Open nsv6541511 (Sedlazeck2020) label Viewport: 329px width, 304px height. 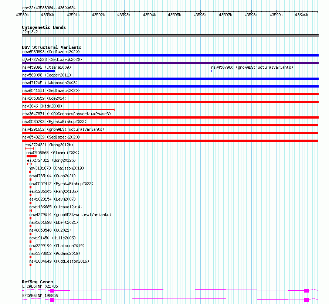pos(51,90)
